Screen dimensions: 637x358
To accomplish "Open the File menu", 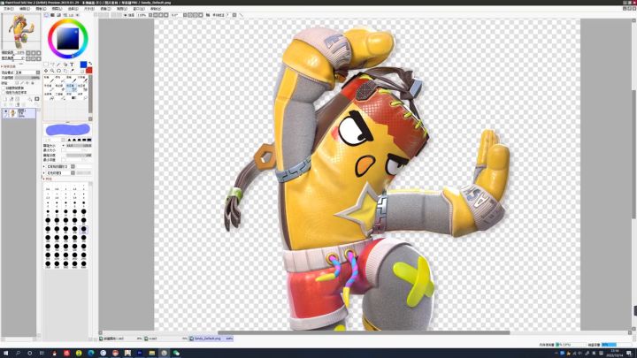I will [9, 9].
